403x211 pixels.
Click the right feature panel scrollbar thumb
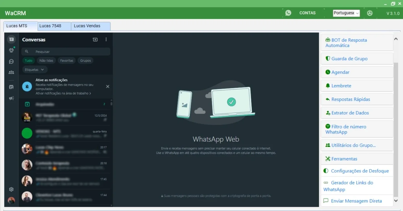(x=396, y=129)
